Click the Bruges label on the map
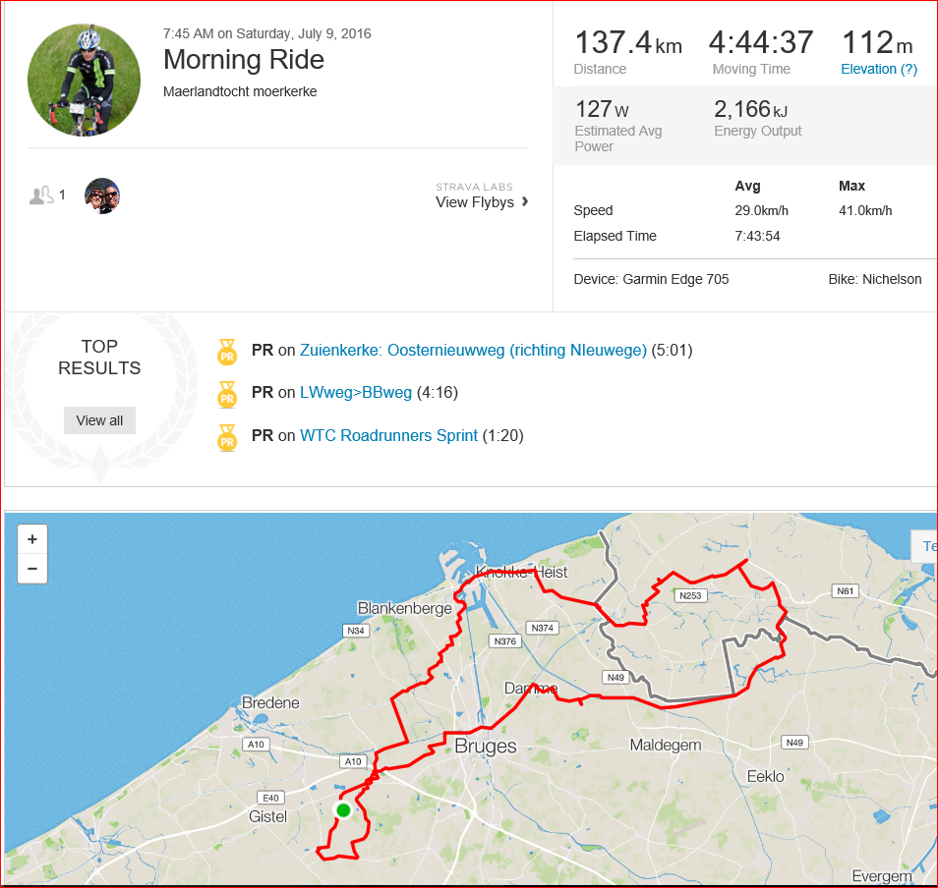The image size is (938, 888). click(x=486, y=747)
